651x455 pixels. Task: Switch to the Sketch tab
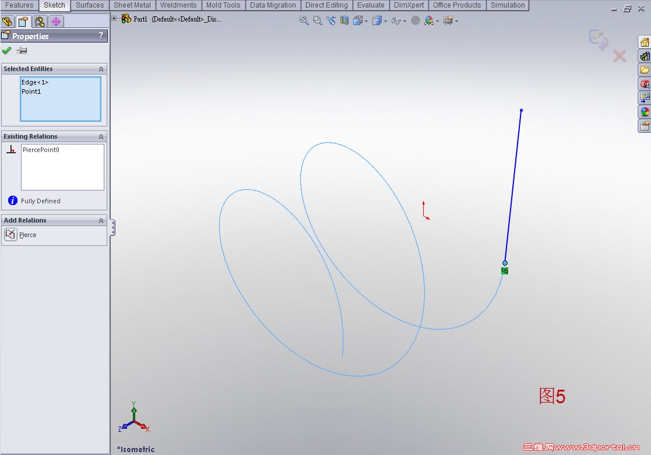tap(54, 5)
